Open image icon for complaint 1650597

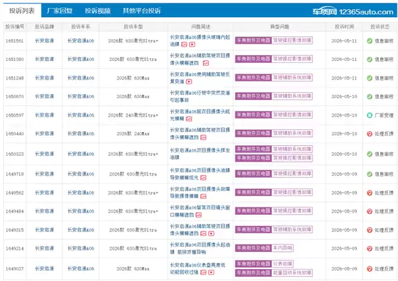pyautogui.click(x=189, y=119)
